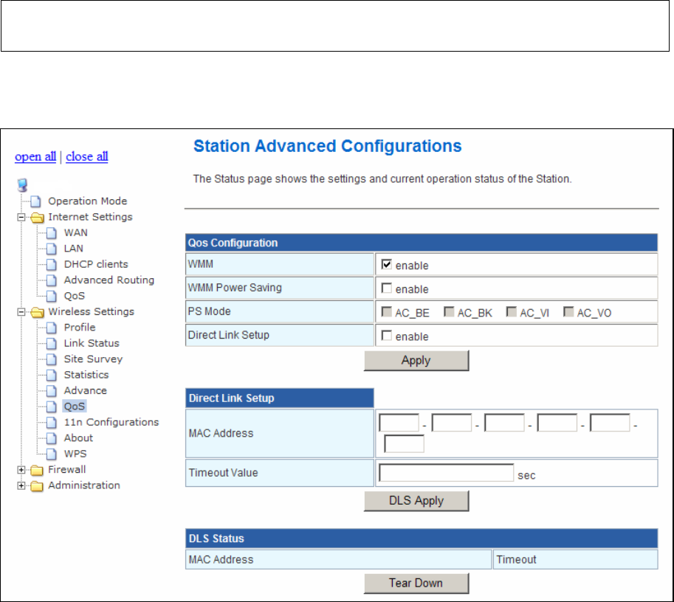
Task: Click the network computer root icon
Action: click(22, 185)
